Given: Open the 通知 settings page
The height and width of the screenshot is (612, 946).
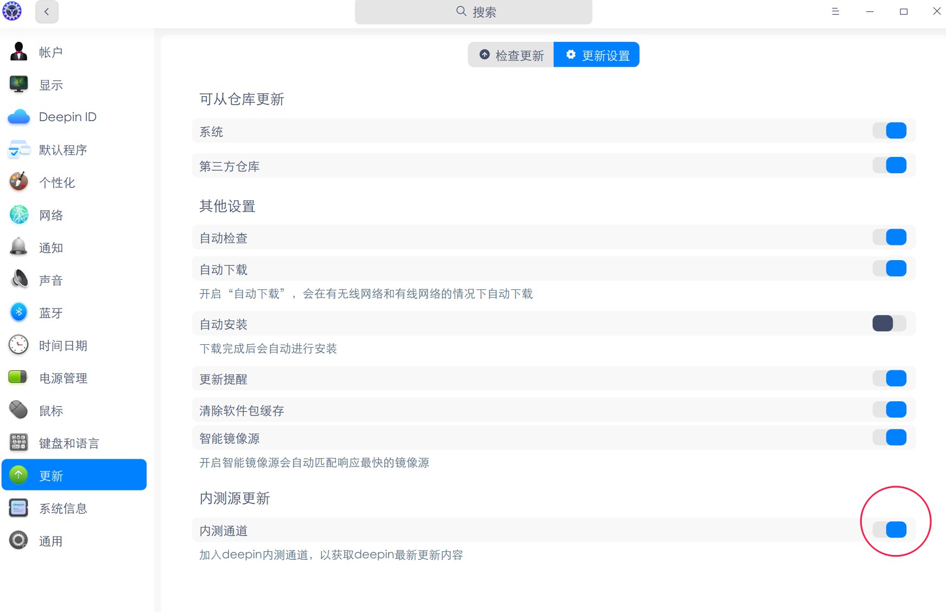Looking at the screenshot, I should point(74,247).
